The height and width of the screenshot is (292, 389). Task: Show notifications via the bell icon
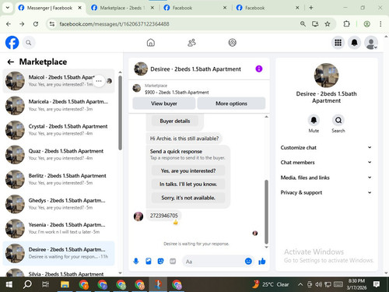pyautogui.click(x=355, y=43)
